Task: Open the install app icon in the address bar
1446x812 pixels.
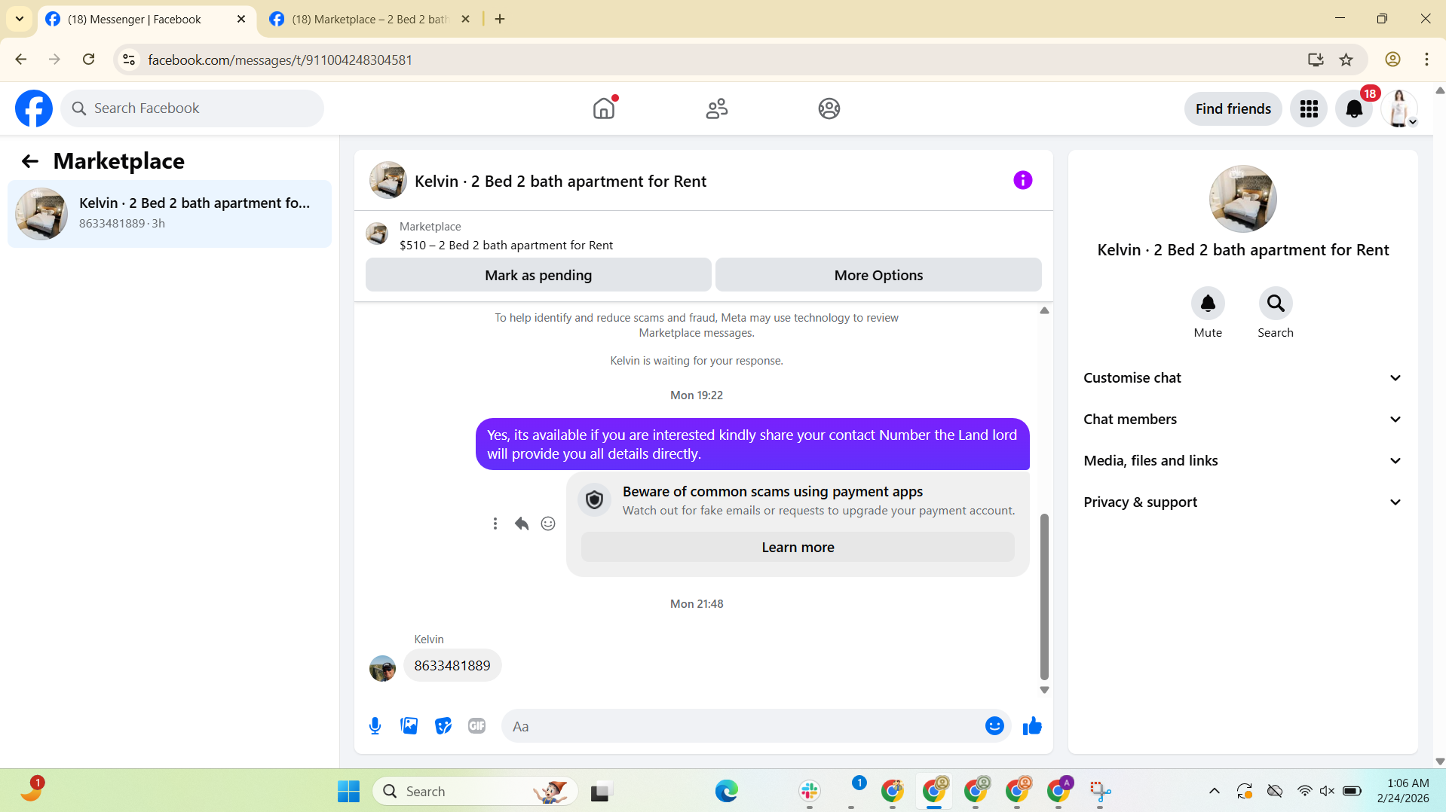Action: coord(1316,60)
